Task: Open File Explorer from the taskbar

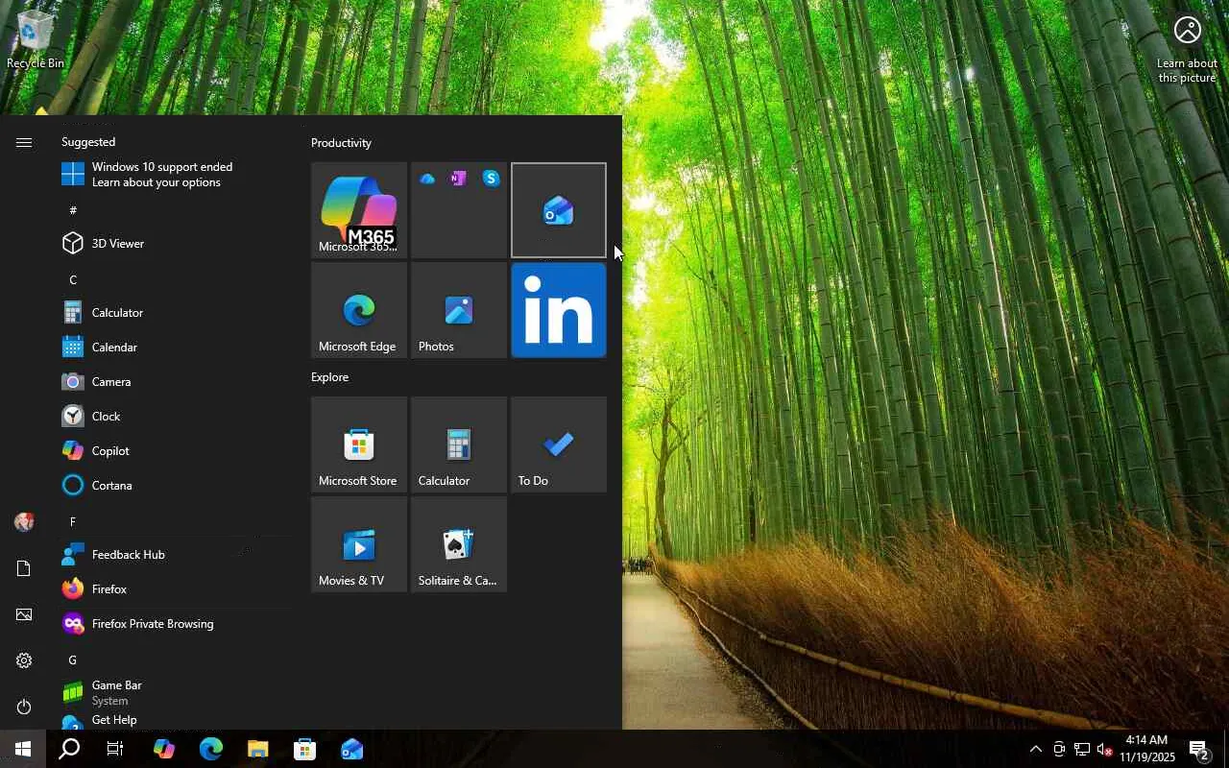Action: point(258,749)
